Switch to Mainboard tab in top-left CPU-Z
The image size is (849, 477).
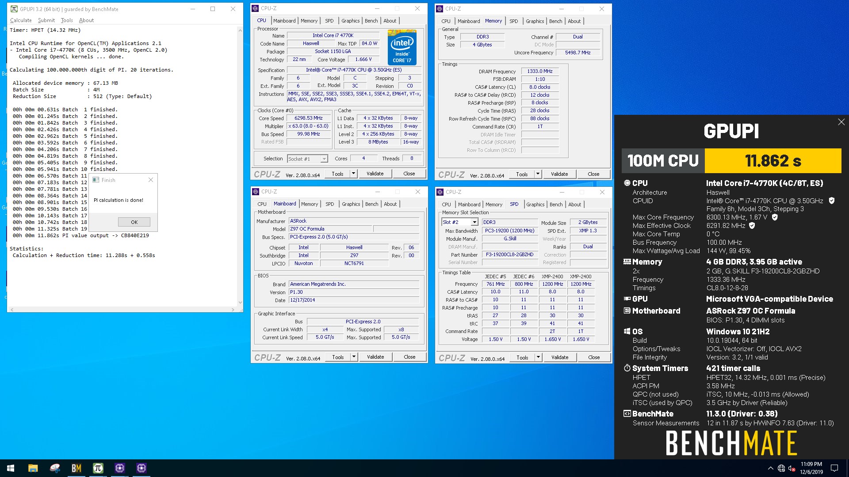284,21
